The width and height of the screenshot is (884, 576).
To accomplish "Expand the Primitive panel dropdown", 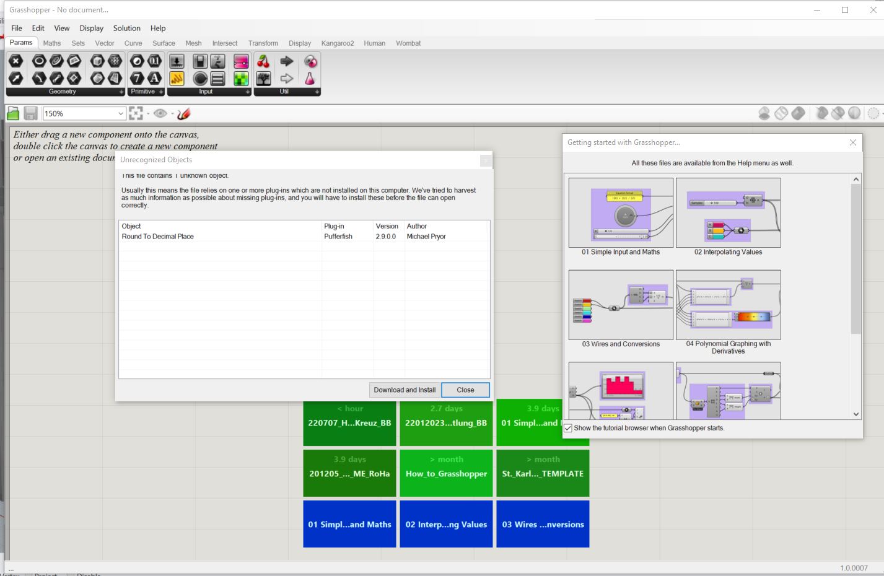I will 161,92.
